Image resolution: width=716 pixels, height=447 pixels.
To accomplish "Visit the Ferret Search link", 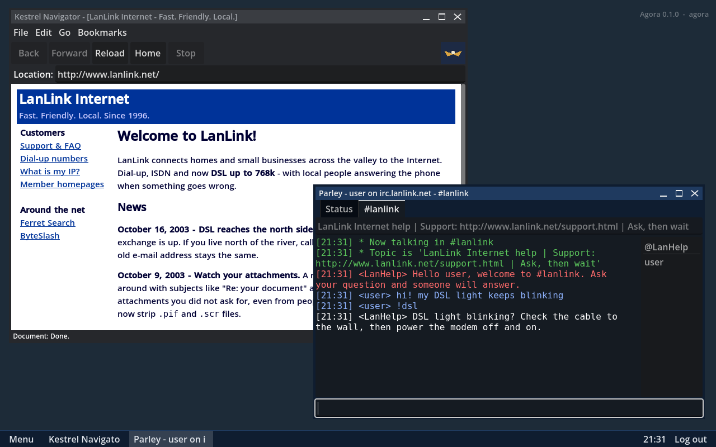I will point(48,223).
